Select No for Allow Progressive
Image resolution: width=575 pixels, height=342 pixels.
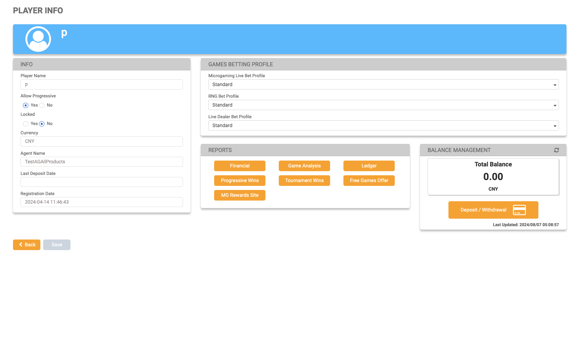42,105
